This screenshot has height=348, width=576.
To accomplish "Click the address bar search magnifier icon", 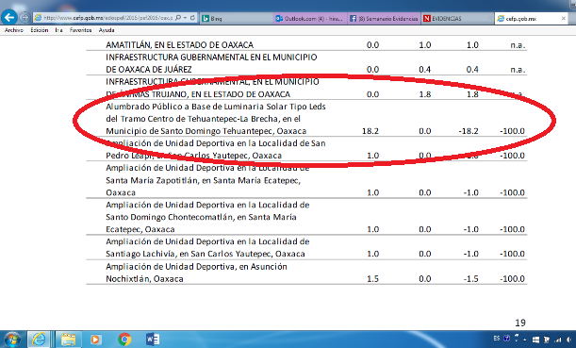I will coord(178,18).
